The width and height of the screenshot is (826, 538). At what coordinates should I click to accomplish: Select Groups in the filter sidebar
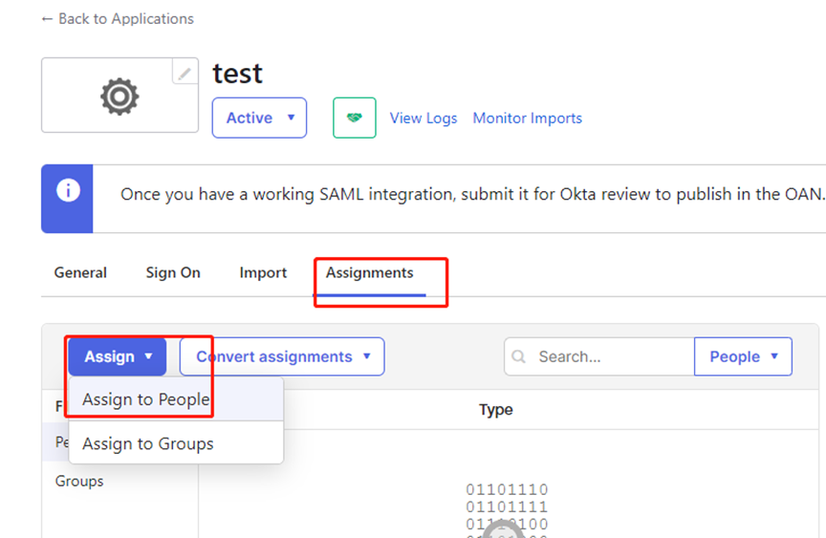(79, 482)
